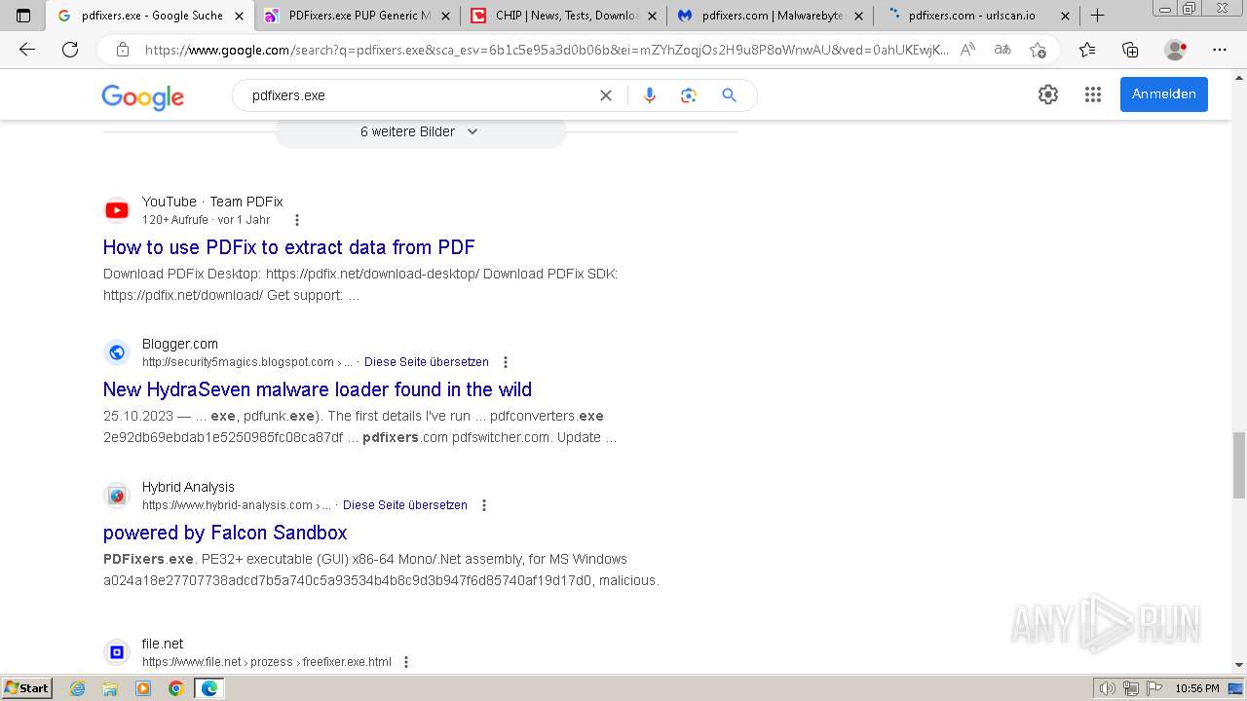Open more options for file.net result

pos(406,662)
